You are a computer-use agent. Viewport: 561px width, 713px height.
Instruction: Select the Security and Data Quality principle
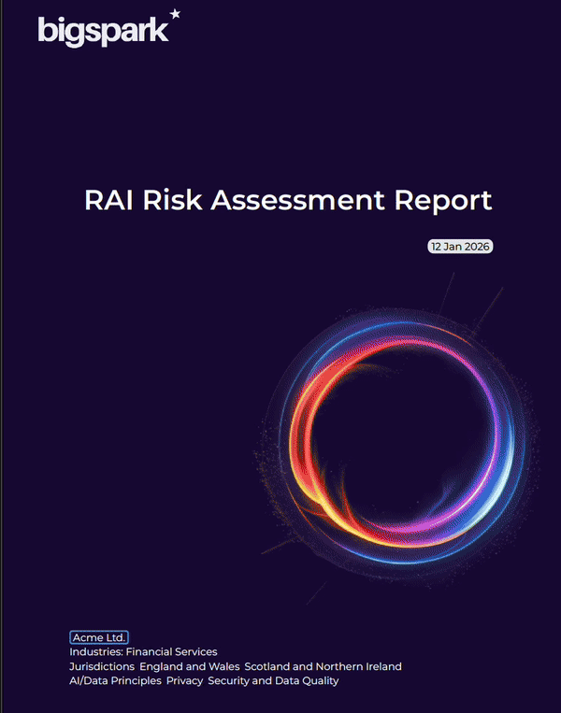(273, 681)
